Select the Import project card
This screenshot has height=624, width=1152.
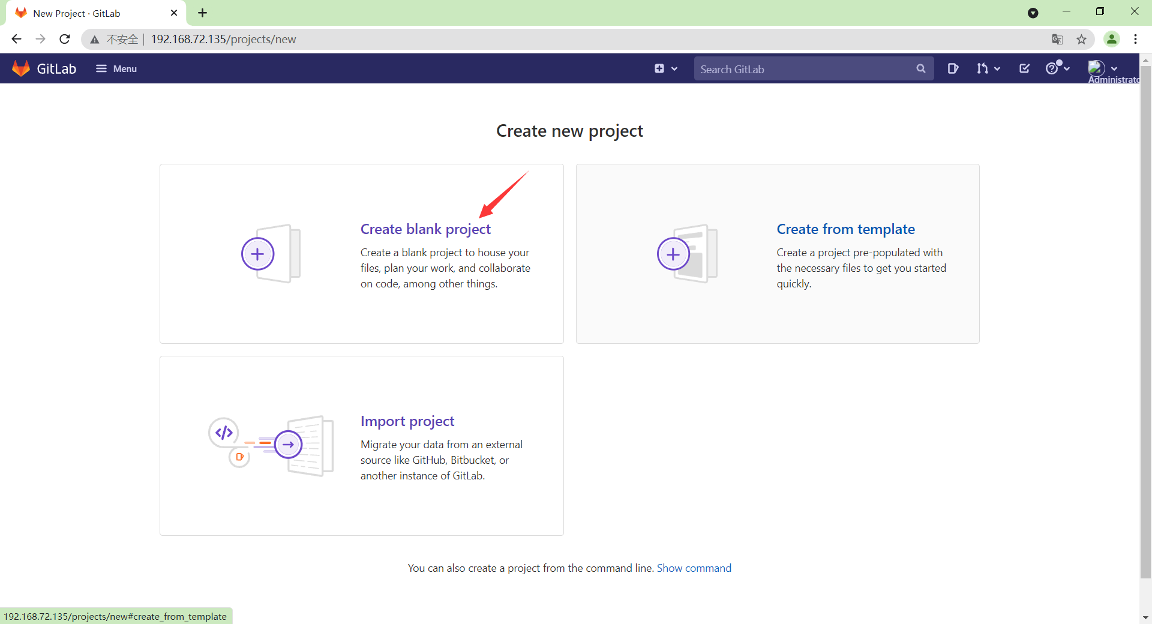[x=407, y=421]
